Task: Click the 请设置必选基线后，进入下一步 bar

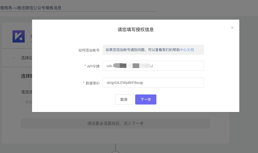Action: coord(115,123)
